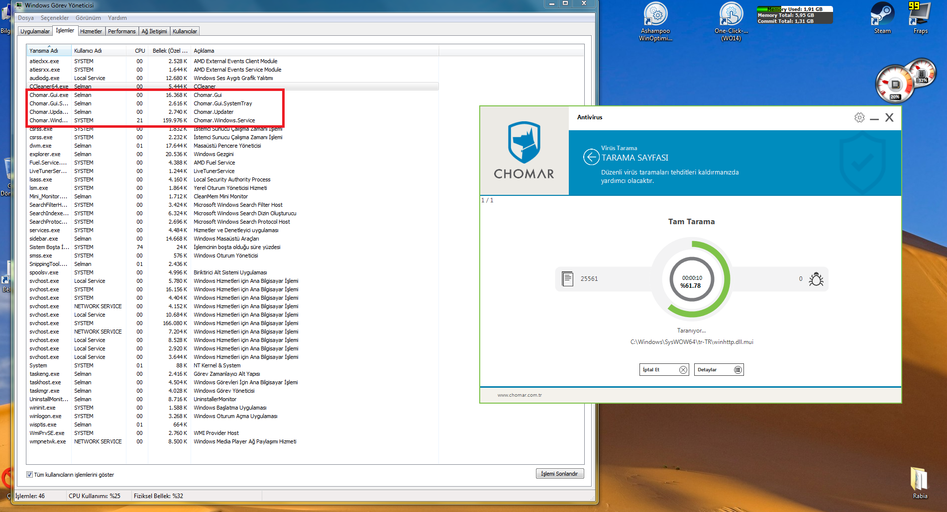Select winlogon.exe process row
The width and height of the screenshot is (947, 512).
click(232, 416)
